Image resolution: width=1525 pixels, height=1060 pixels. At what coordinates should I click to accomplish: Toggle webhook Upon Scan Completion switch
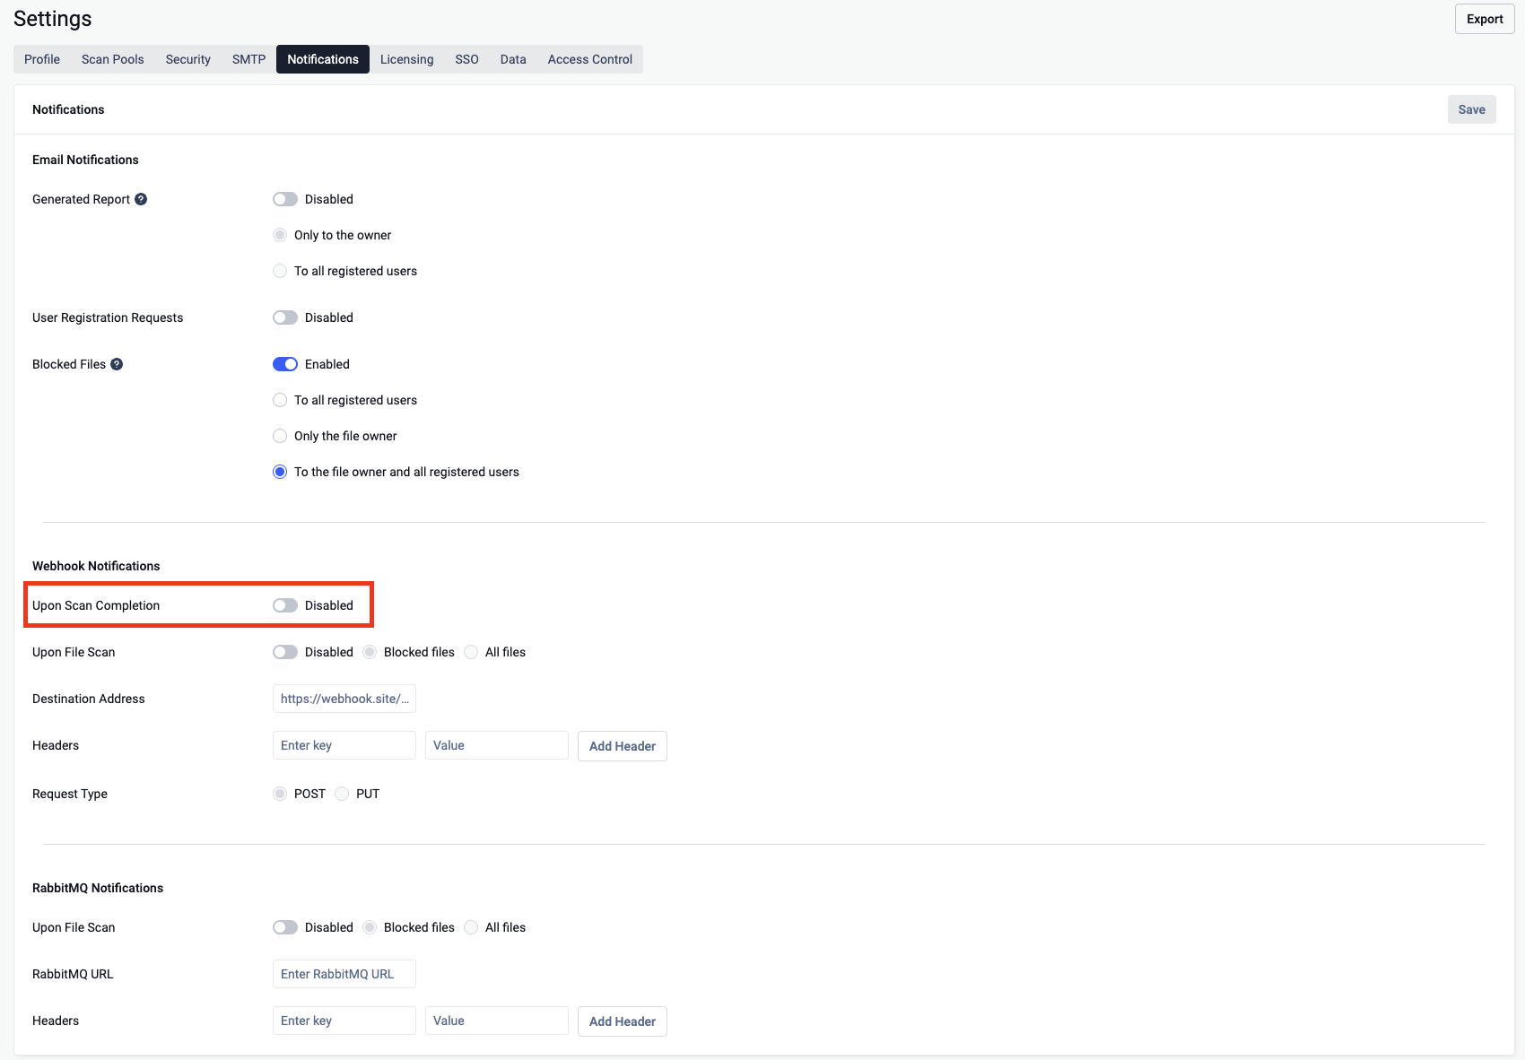pos(285,605)
